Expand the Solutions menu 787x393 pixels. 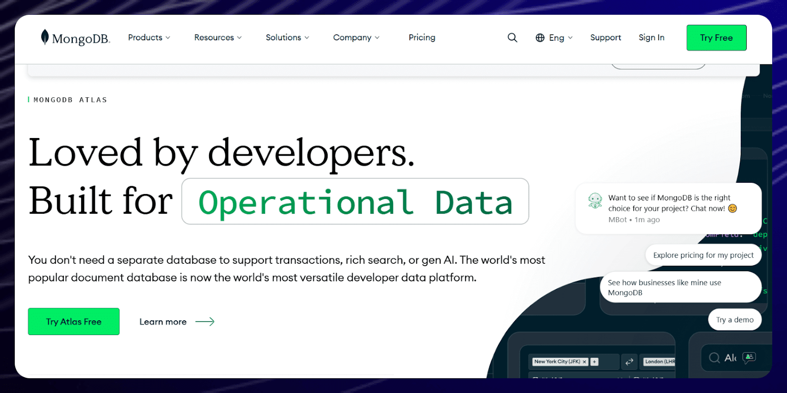pos(287,37)
